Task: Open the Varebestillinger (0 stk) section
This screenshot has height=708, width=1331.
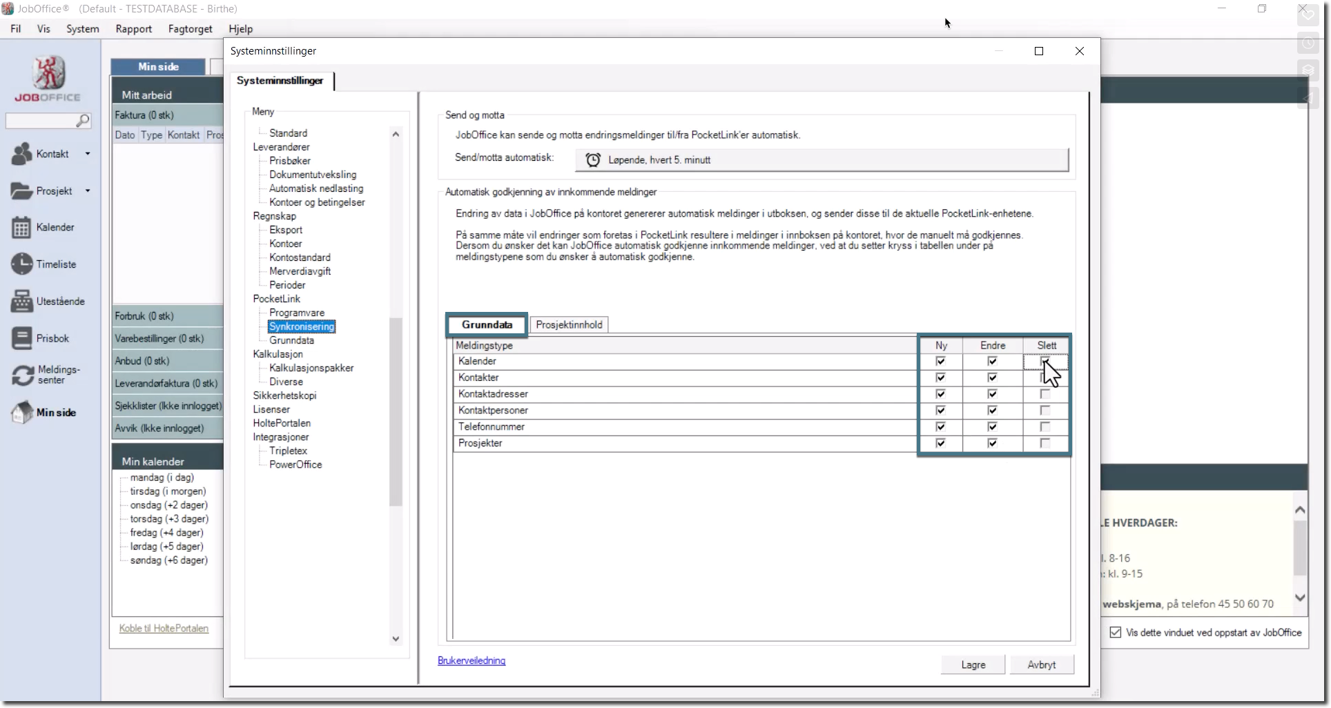Action: 168,339
